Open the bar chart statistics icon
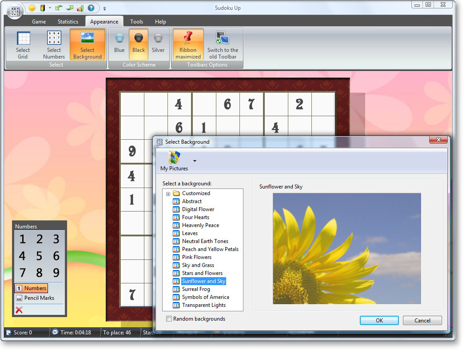Image resolution: width=466 pixels, height=353 pixels. pyautogui.click(x=80, y=8)
